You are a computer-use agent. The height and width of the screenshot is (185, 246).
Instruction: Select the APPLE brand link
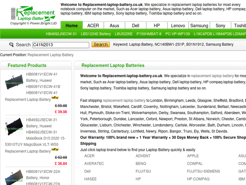pos(193,156)
